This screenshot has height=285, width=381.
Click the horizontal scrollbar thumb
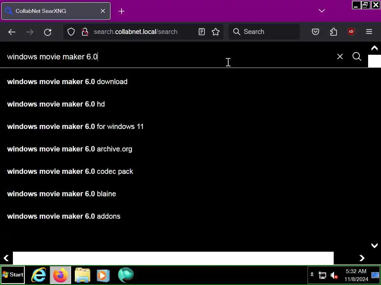[173, 258]
